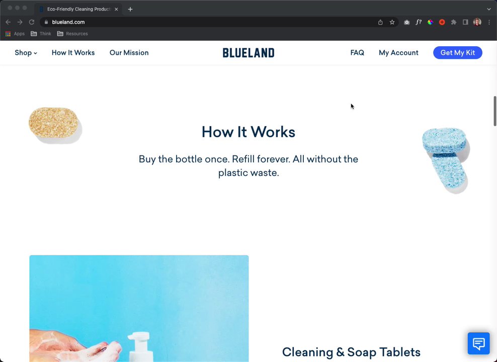Open the Our Mission nav link

coord(129,53)
